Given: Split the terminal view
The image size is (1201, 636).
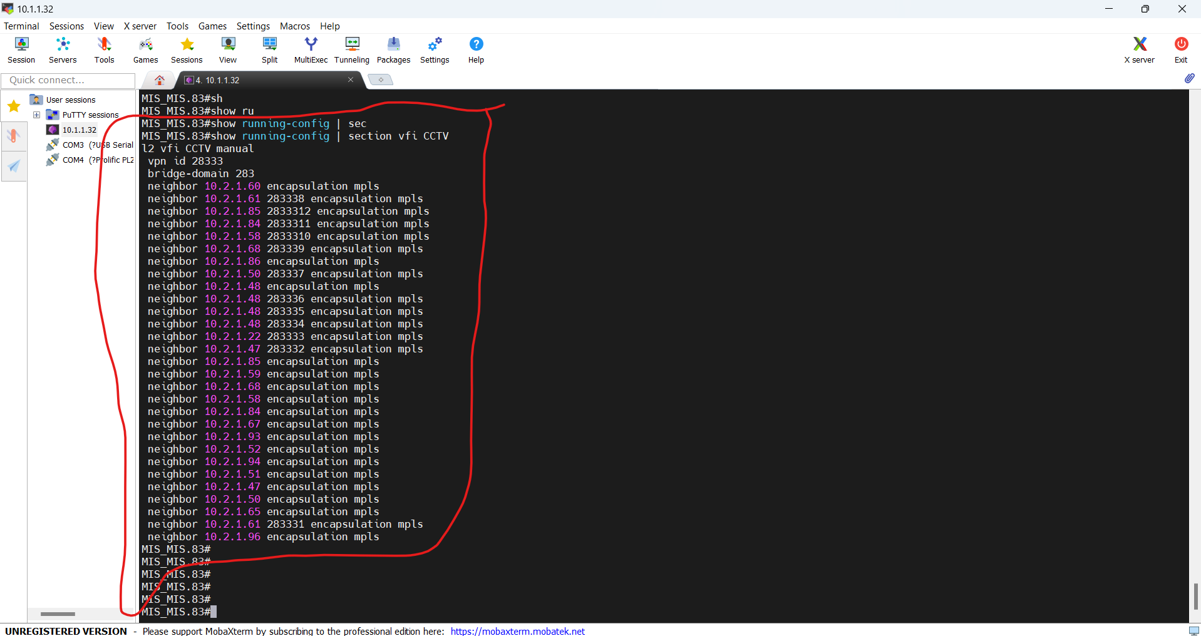Looking at the screenshot, I should click(x=269, y=49).
